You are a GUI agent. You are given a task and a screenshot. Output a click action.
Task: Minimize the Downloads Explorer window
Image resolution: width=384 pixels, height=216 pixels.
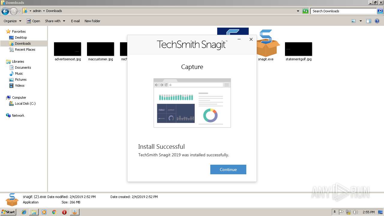(370, 3)
